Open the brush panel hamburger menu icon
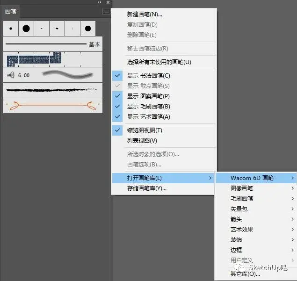The image size is (297, 281). point(107,11)
